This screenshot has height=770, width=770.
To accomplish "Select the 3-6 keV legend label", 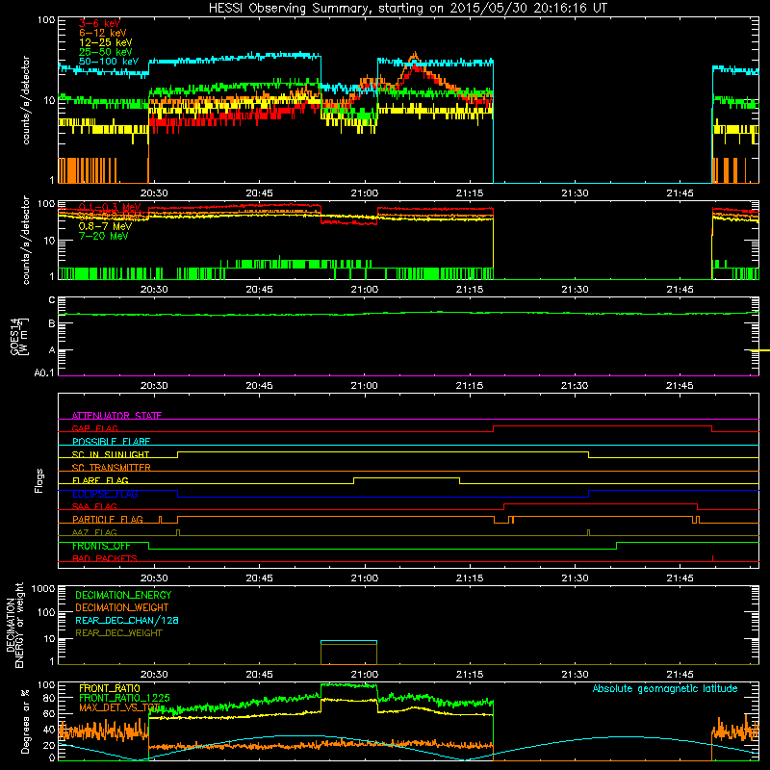I will coord(100,23).
